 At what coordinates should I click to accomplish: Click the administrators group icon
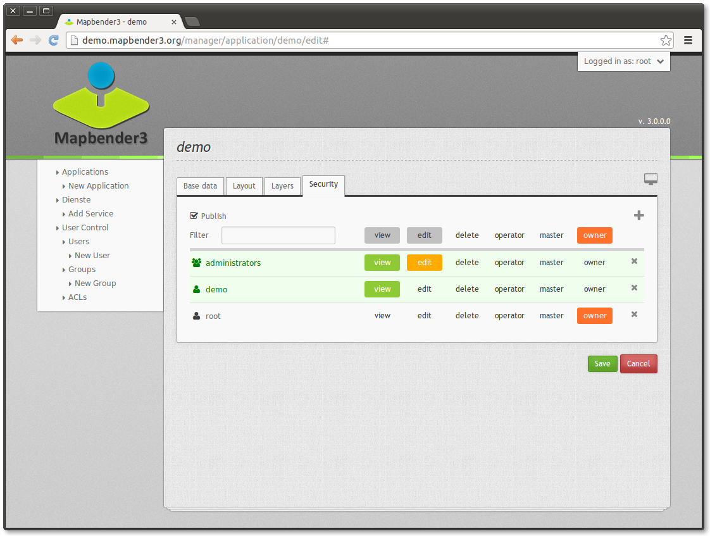click(197, 263)
